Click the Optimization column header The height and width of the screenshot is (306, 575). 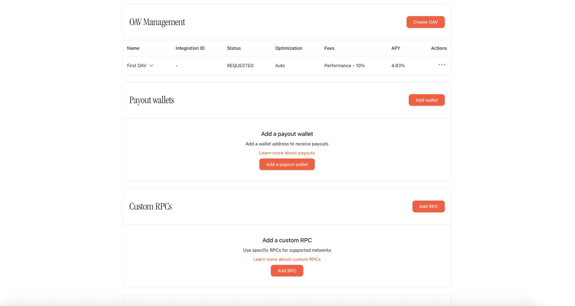(x=289, y=48)
